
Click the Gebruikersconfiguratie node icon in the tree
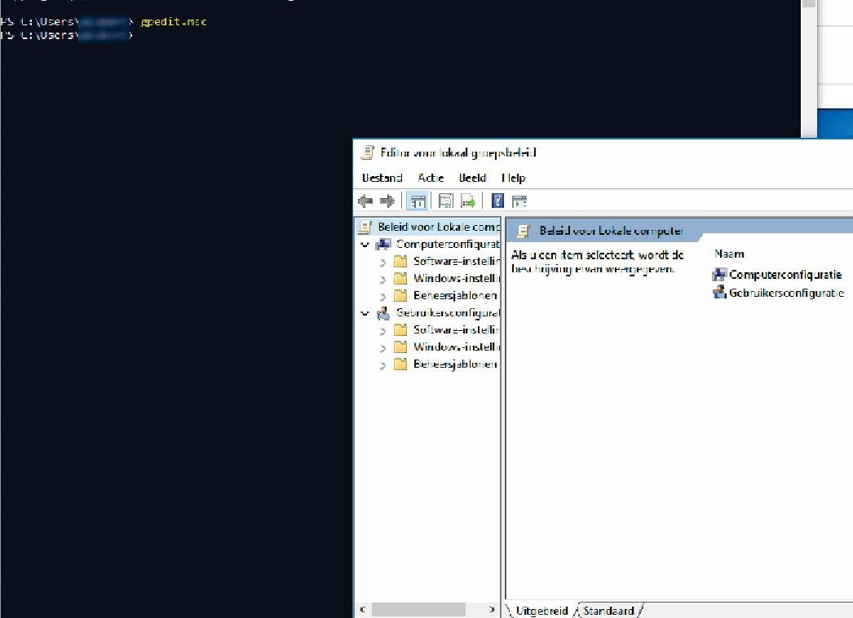(x=383, y=313)
